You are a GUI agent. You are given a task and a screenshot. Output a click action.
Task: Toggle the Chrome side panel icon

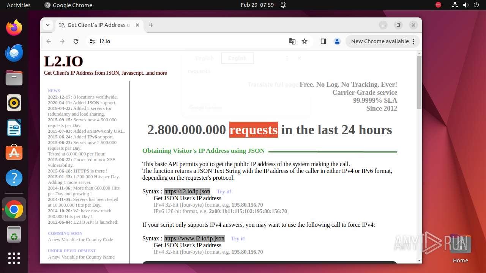click(323, 41)
